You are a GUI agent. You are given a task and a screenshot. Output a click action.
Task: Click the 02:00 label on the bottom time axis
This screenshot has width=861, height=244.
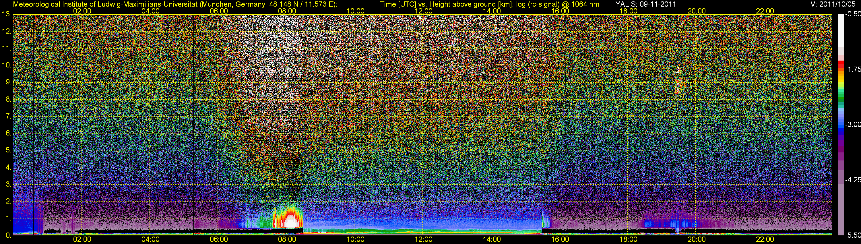click(x=82, y=239)
